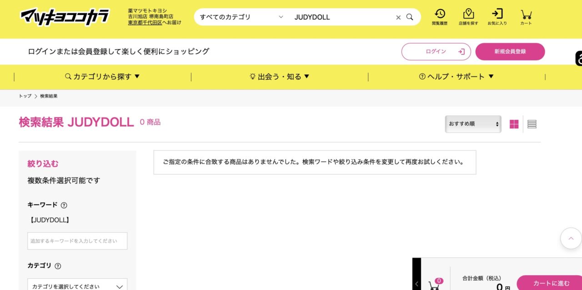Expand the 出会う・知る menu

tap(280, 77)
